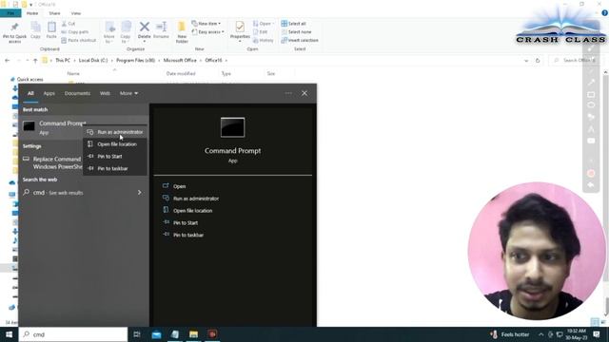Click the large Command Prompt preview icon

(232, 127)
